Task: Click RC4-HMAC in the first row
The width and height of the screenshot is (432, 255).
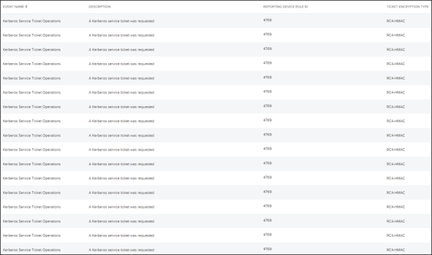Action: click(395, 21)
